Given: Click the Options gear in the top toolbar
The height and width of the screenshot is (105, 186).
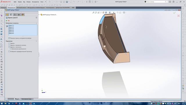Looking at the screenshot, I should pyautogui.click(x=96, y=2).
